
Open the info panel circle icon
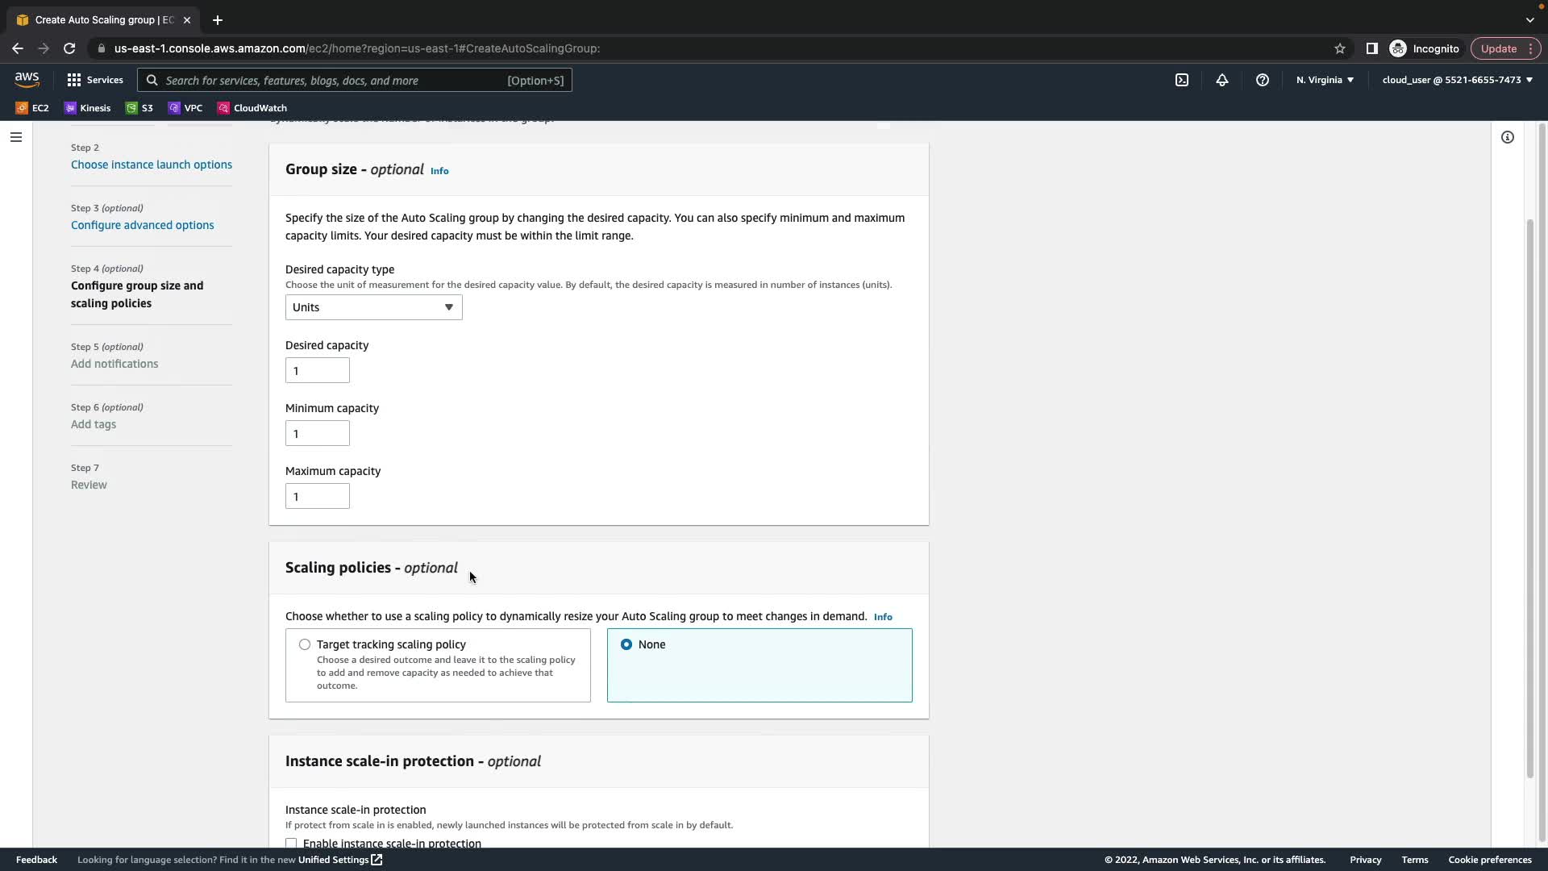coord(1507,137)
